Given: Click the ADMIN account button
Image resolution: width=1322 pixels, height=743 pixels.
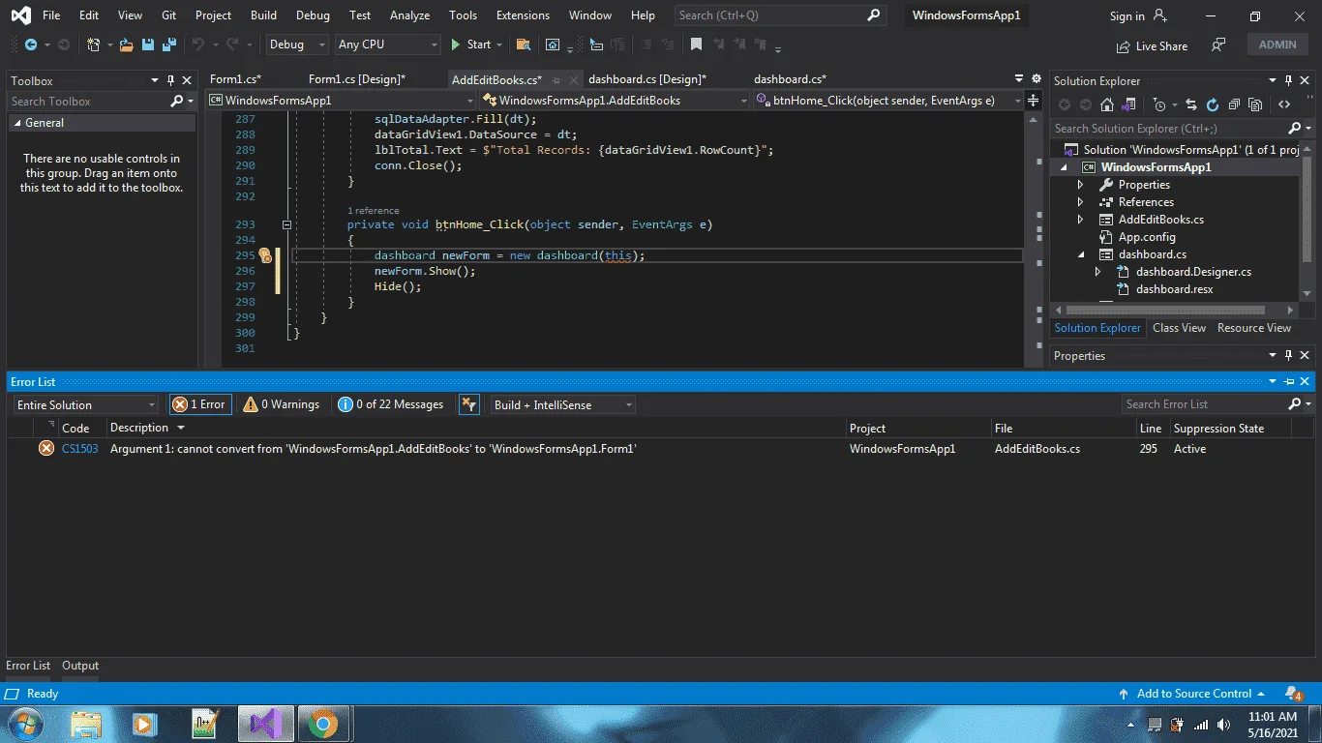Looking at the screenshot, I should pos(1277,45).
